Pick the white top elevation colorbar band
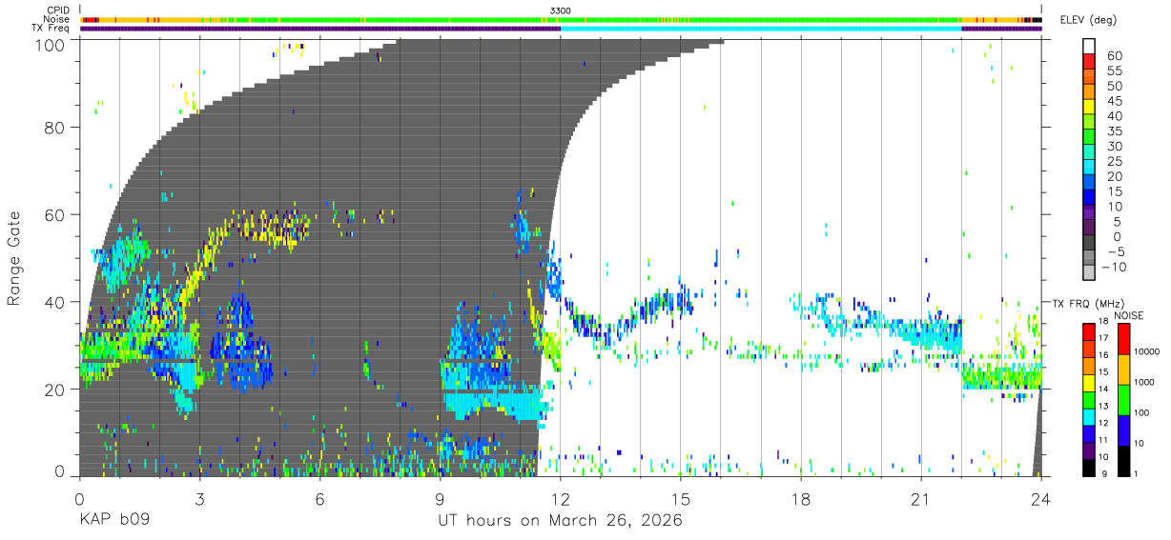 coord(1089,48)
